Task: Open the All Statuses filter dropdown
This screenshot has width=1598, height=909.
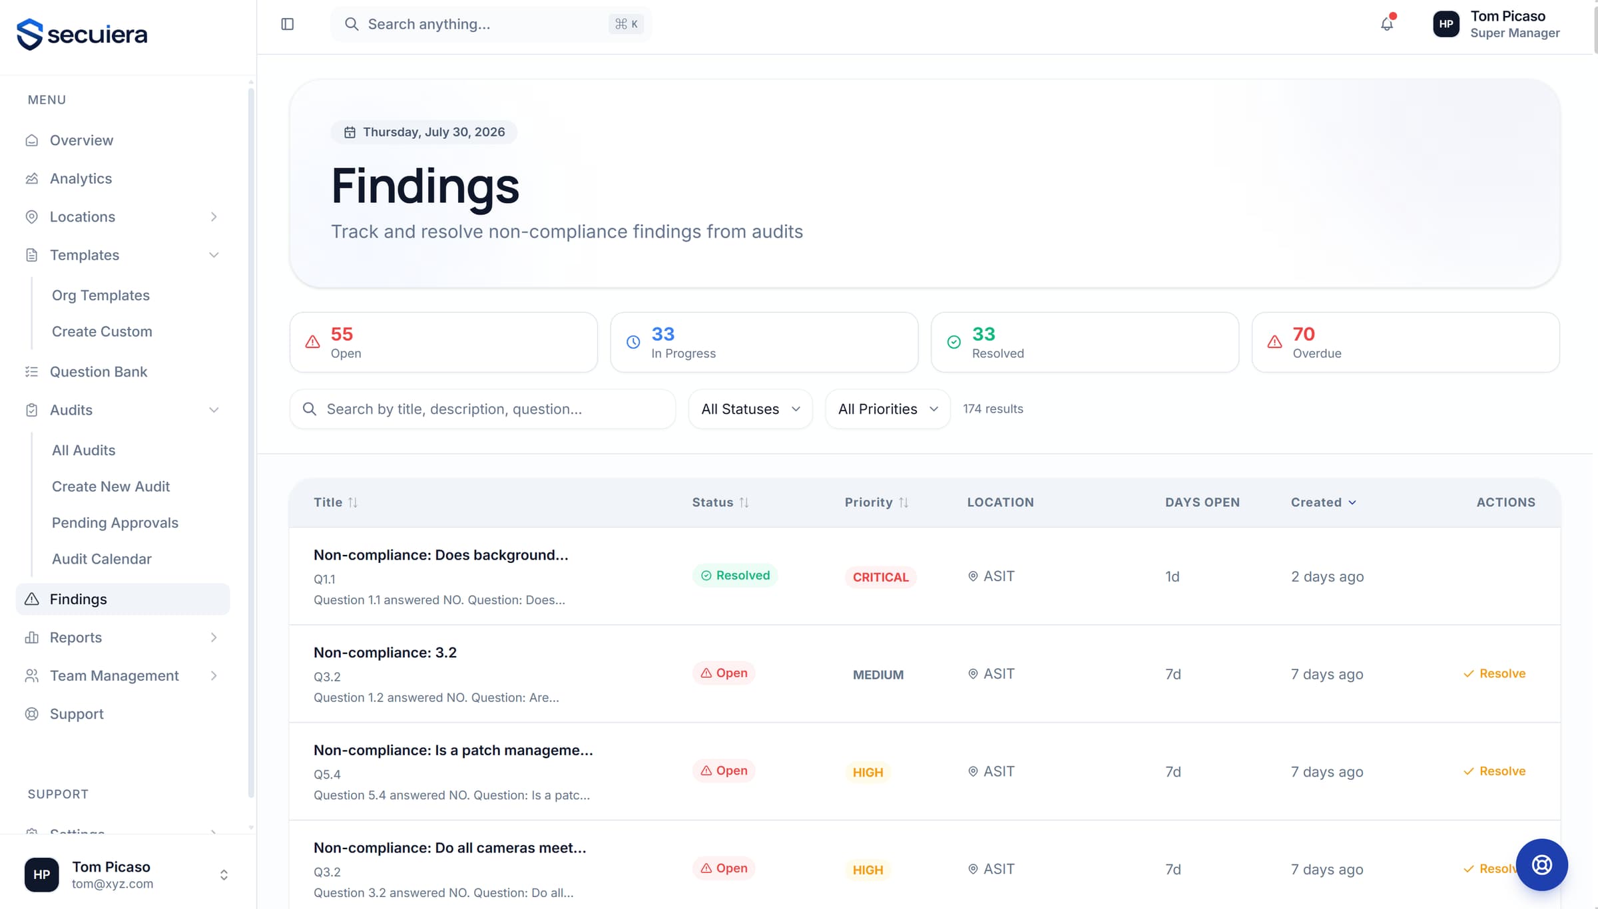Action: click(x=750, y=409)
